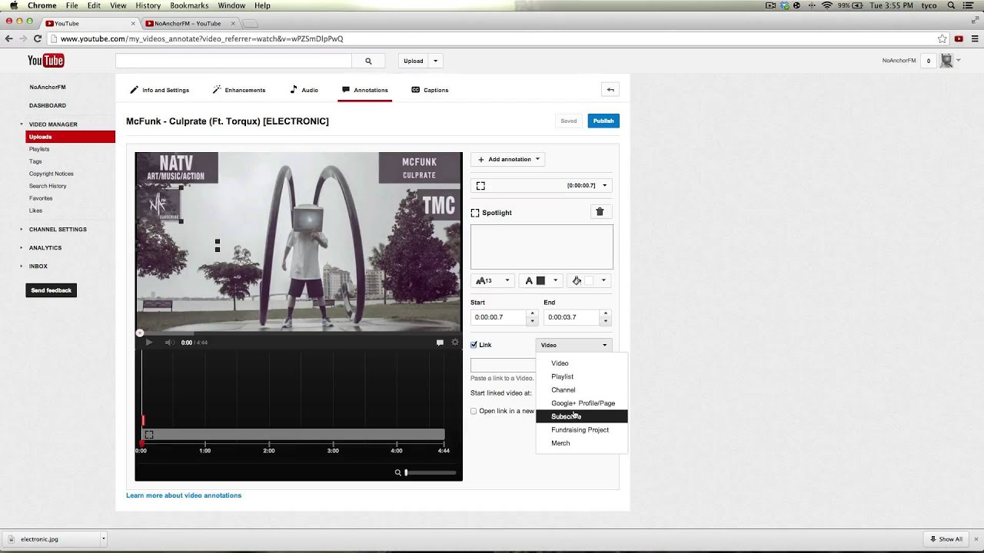Open the Bookmarks menu in menu bar

pyautogui.click(x=189, y=5)
